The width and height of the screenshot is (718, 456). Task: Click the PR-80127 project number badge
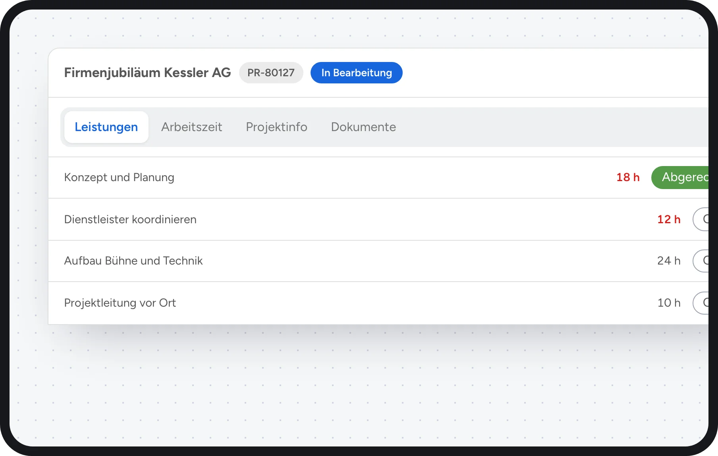pos(271,73)
